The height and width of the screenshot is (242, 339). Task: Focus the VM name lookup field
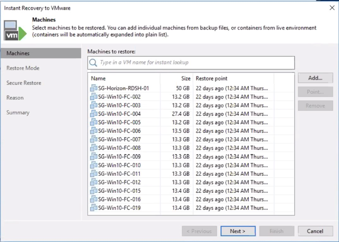[x=191, y=63]
